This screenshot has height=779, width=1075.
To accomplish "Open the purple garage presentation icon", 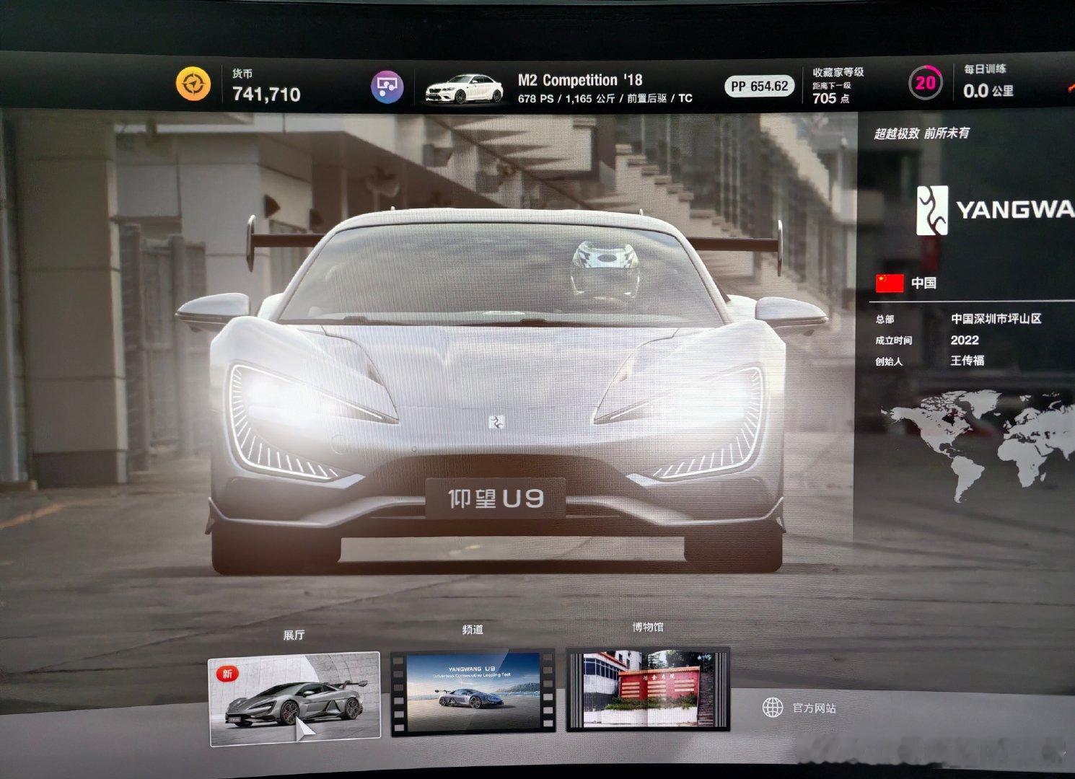I will (x=387, y=88).
